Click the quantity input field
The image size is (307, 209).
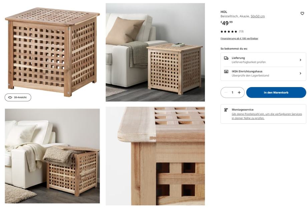coord(232,92)
